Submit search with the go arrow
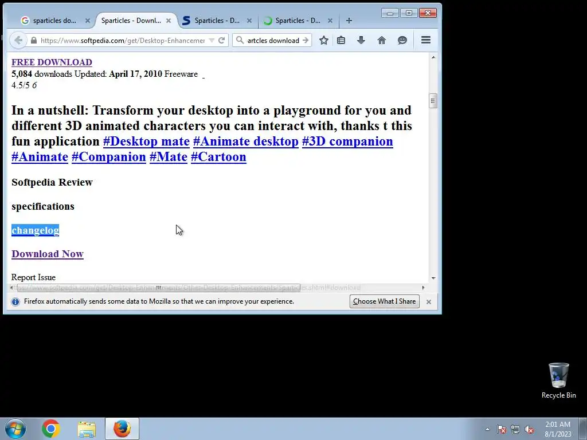This screenshot has height=440, width=587. [x=306, y=40]
